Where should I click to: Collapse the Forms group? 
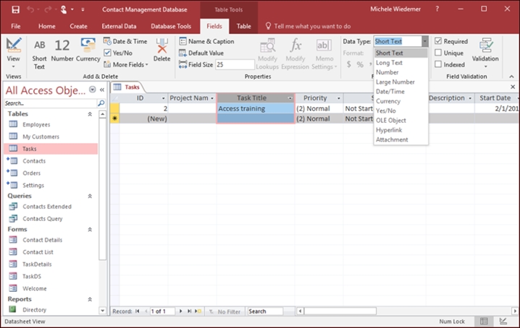click(90, 229)
